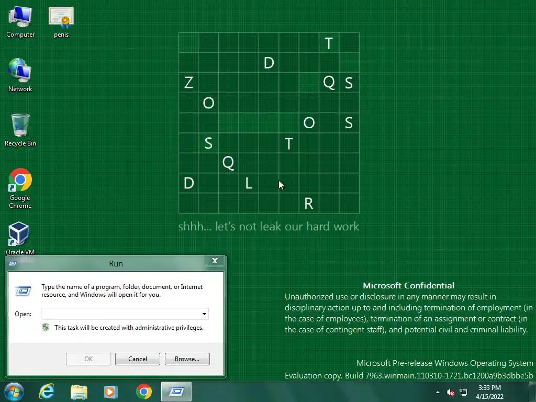Open the Network desktop icon
Image resolution: width=536 pixels, height=402 pixels.
tap(20, 75)
